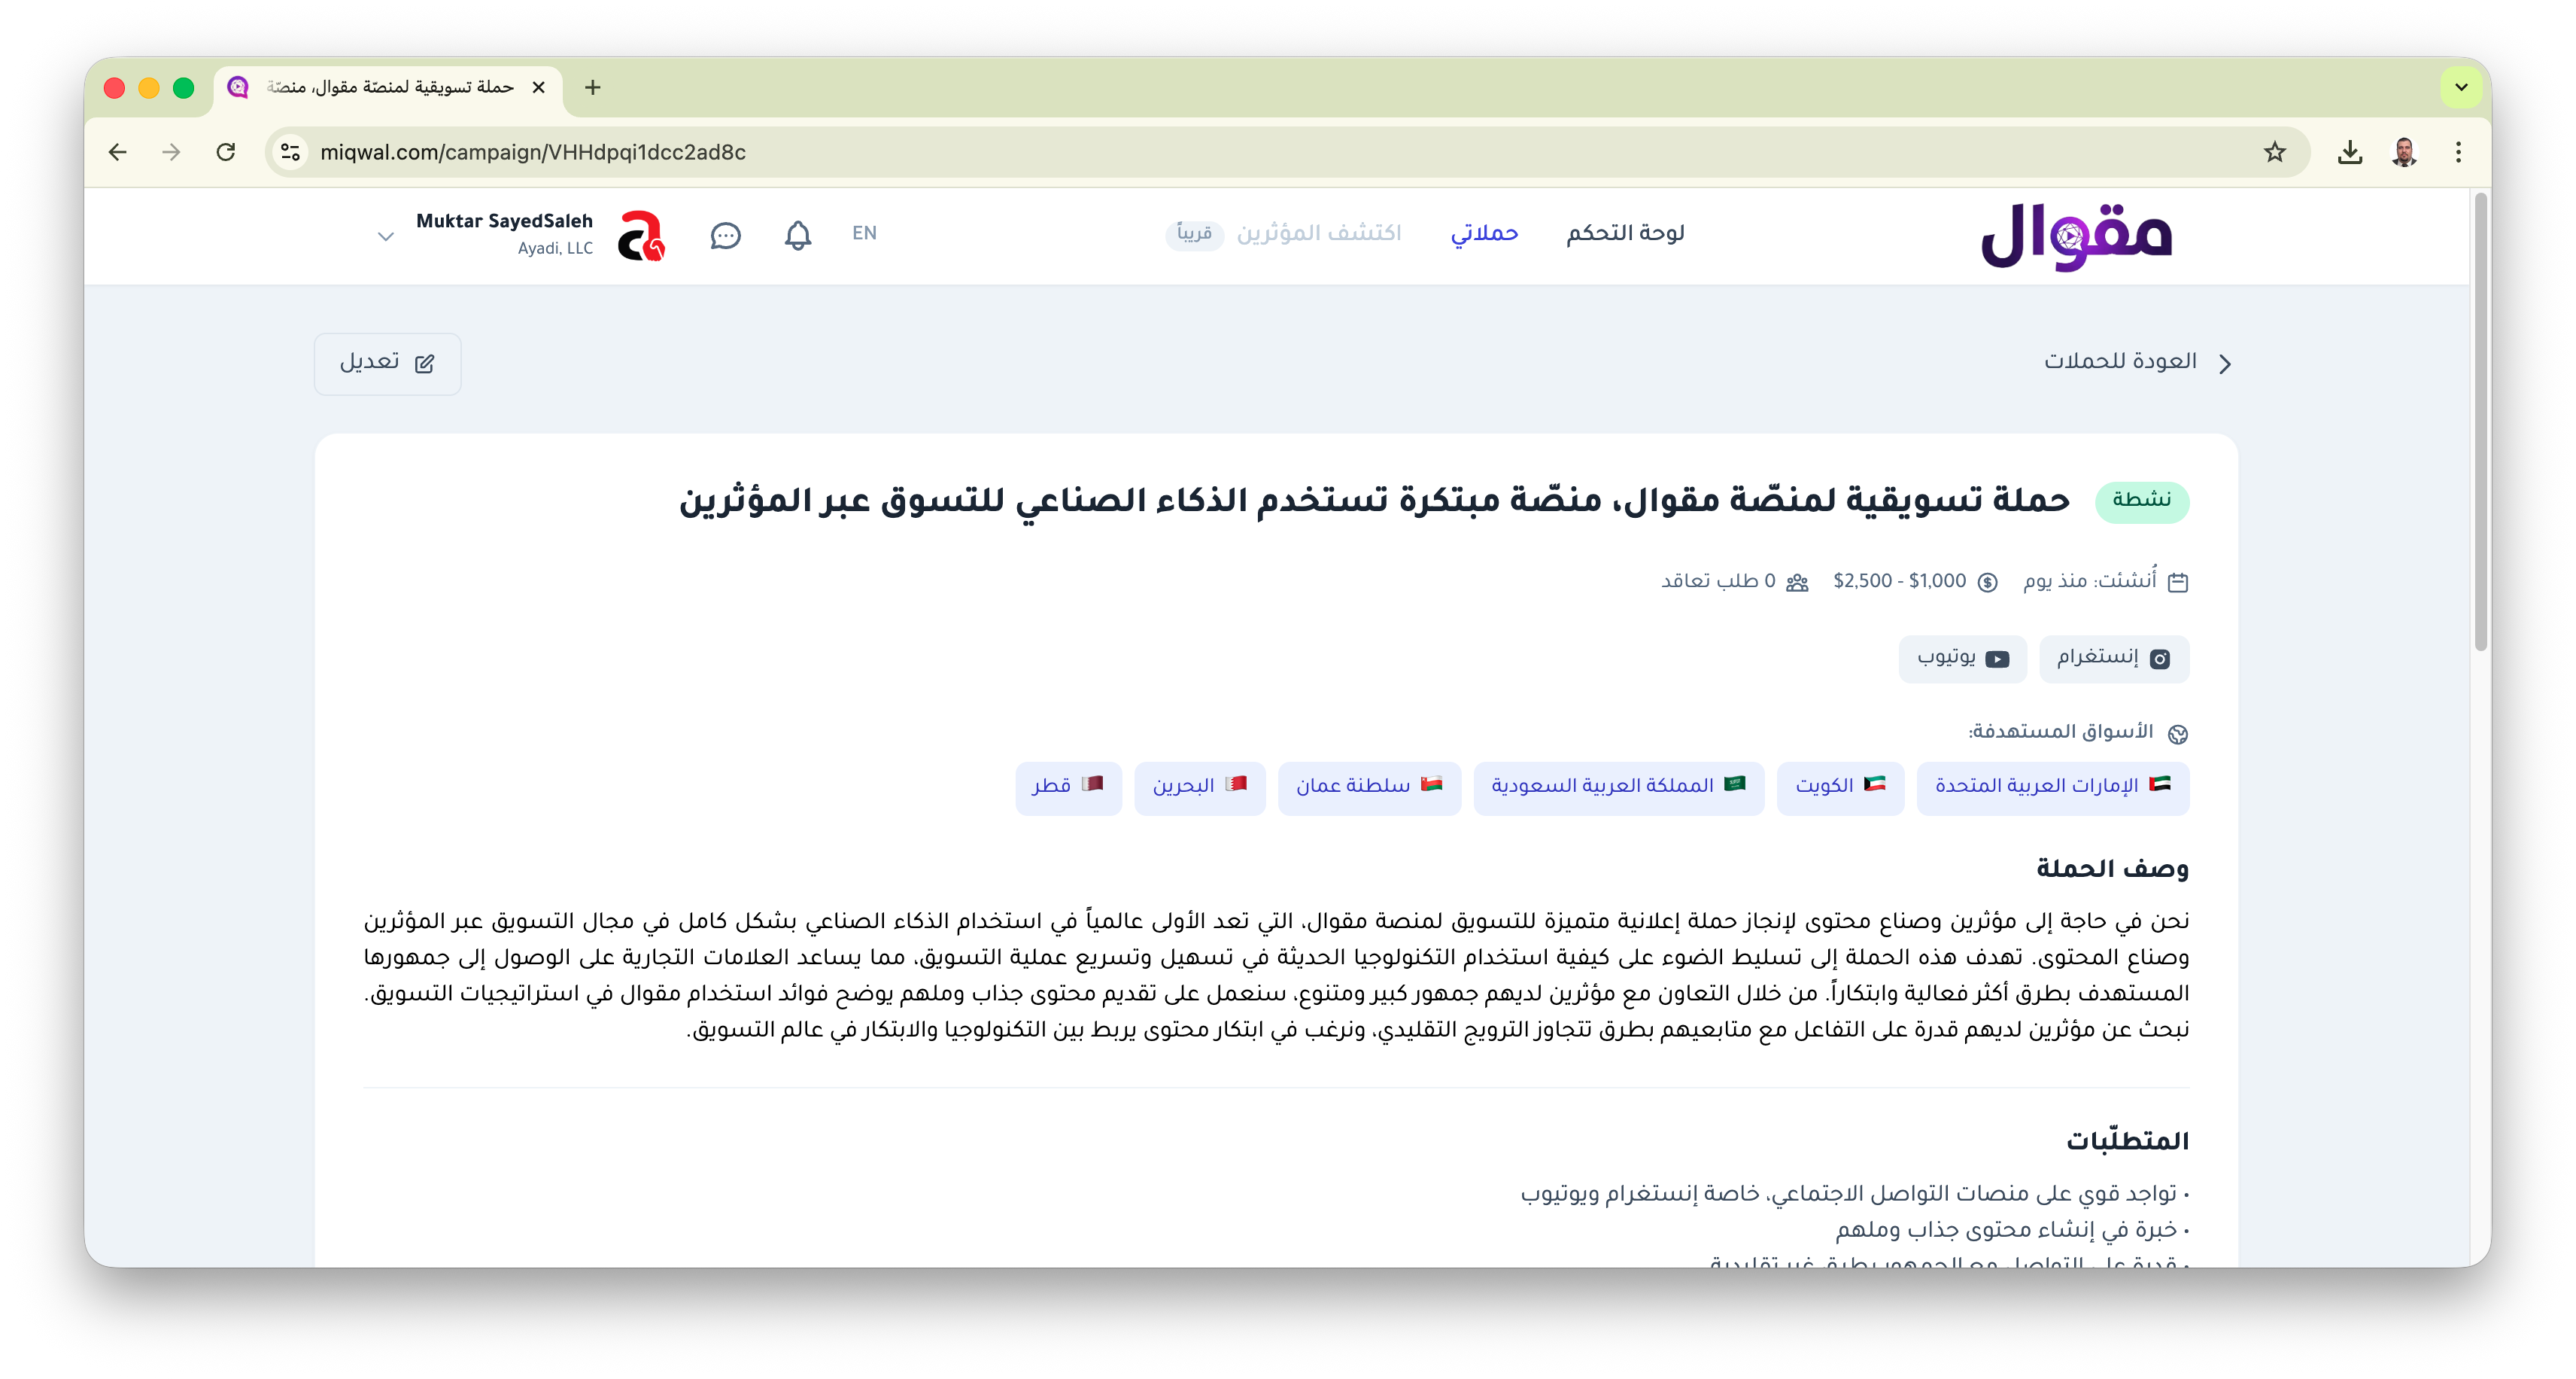This screenshot has height=1379, width=2576.
Task: Click the Ayadi company avatar
Action: 640,235
